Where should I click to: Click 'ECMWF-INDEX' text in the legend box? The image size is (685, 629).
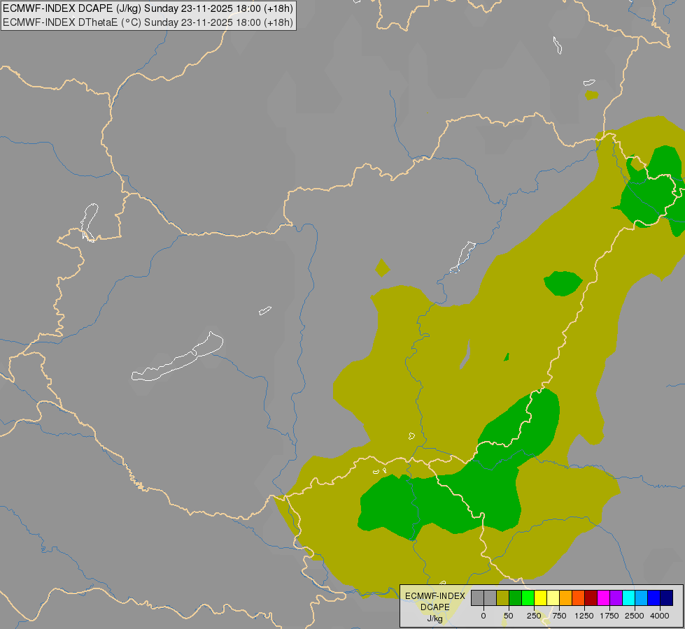pyautogui.click(x=435, y=596)
